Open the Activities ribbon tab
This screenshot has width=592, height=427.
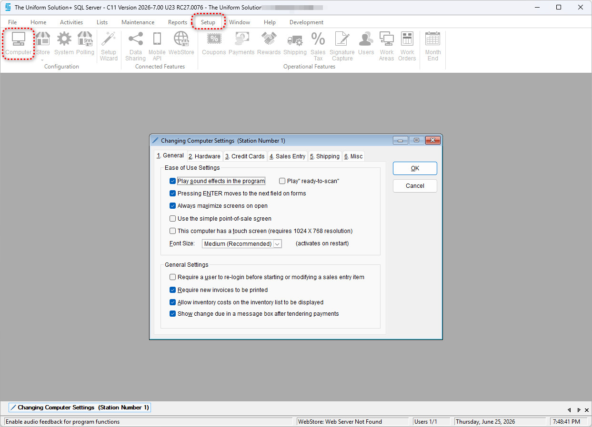[71, 22]
